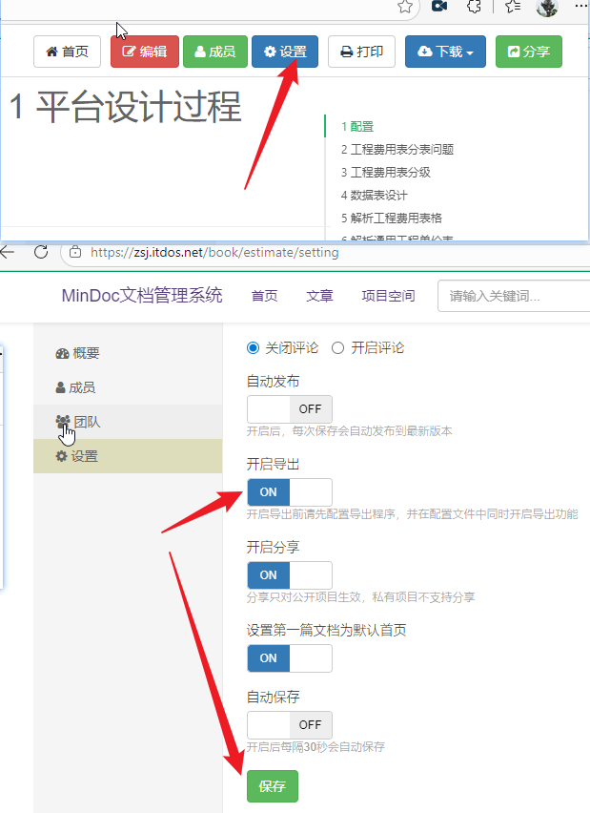Open the red 编辑 edit button
Image resolution: width=590 pixels, height=813 pixels.
pos(144,52)
